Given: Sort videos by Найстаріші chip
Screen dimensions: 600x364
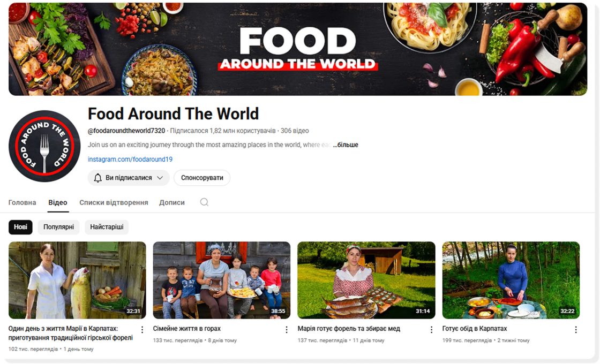Looking at the screenshot, I should (x=107, y=227).
